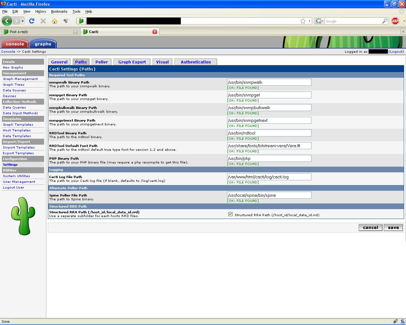This screenshot has width=406, height=325.
Task: Click the Console breadcrumb link
Action: (8, 51)
